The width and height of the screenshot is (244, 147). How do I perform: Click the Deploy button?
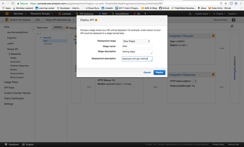click(x=159, y=72)
